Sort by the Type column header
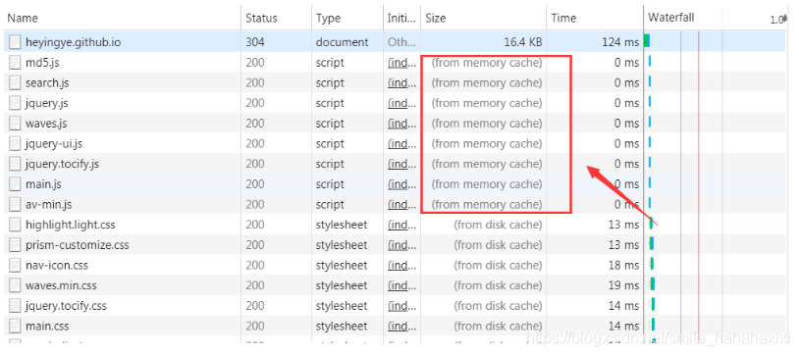Viewport: 799px width, 356px height. [347, 18]
